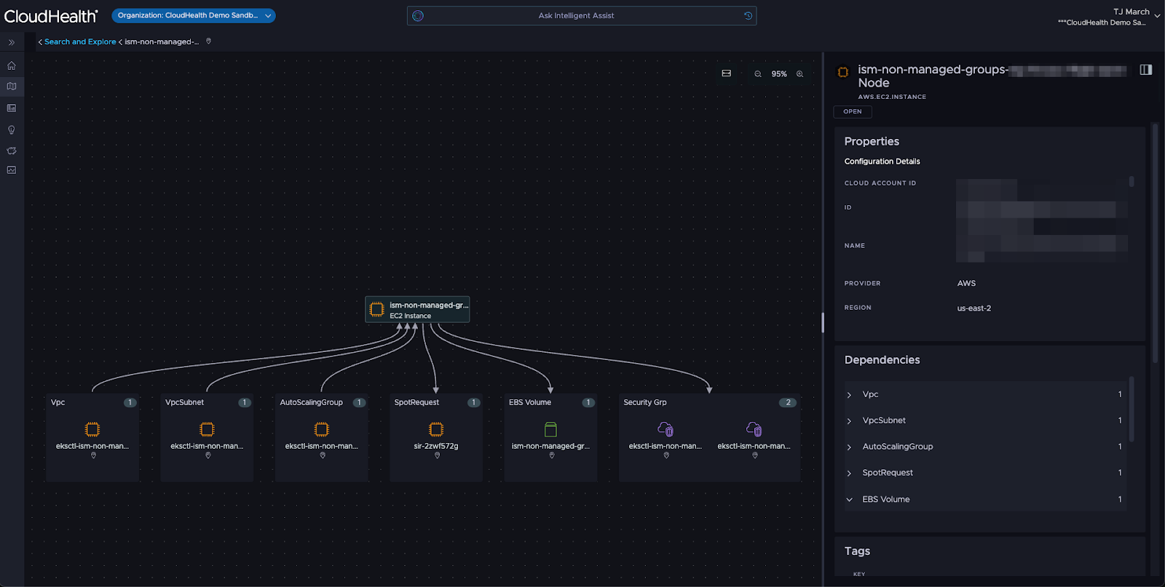Click the ism-non-managed breadcrumb item

162,42
